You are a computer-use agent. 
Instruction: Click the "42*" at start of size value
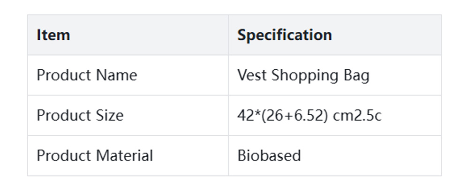coord(246,116)
